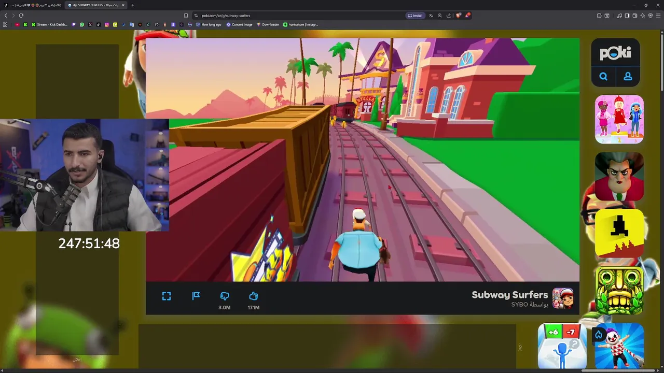Open the browser hamburger menu

coord(658,16)
